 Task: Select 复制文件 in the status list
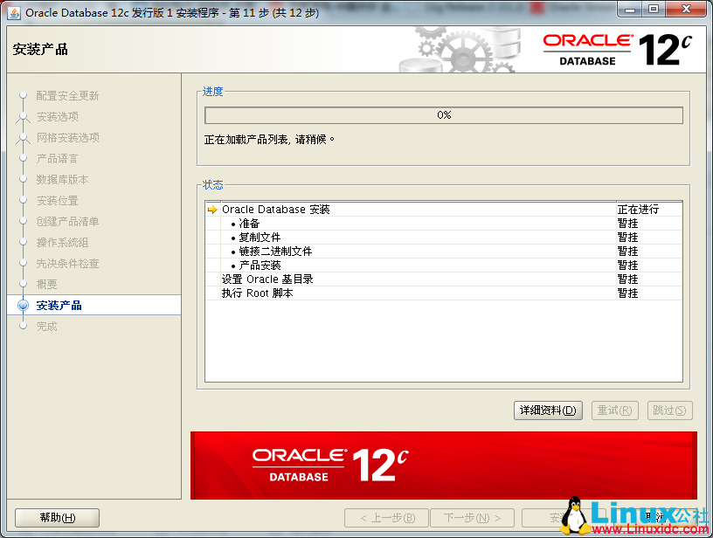(x=256, y=237)
